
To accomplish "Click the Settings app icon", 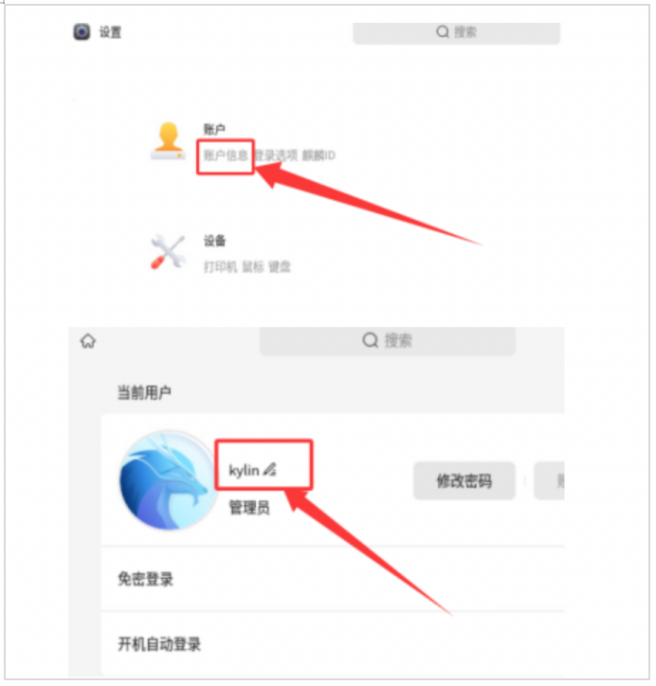I will tap(82, 32).
